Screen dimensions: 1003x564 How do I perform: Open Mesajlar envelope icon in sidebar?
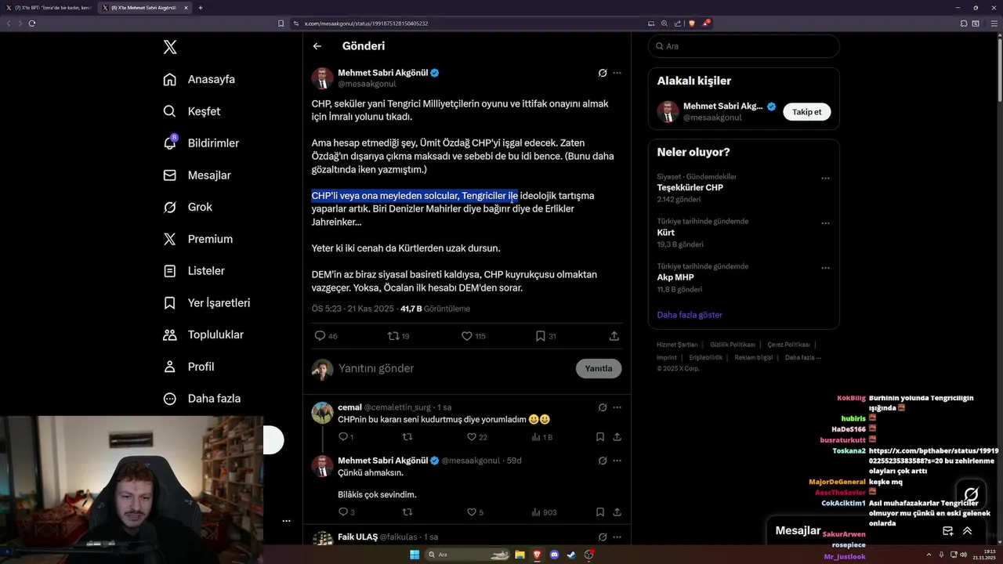(169, 175)
